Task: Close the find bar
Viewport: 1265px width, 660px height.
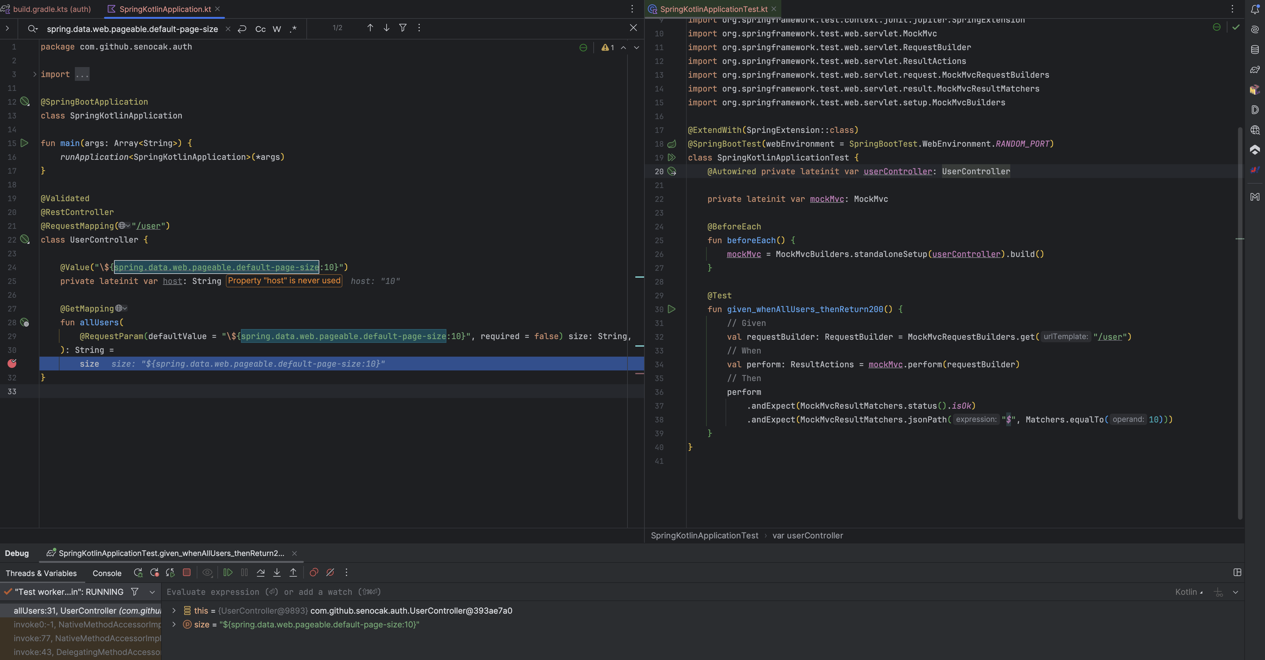Action: [633, 28]
